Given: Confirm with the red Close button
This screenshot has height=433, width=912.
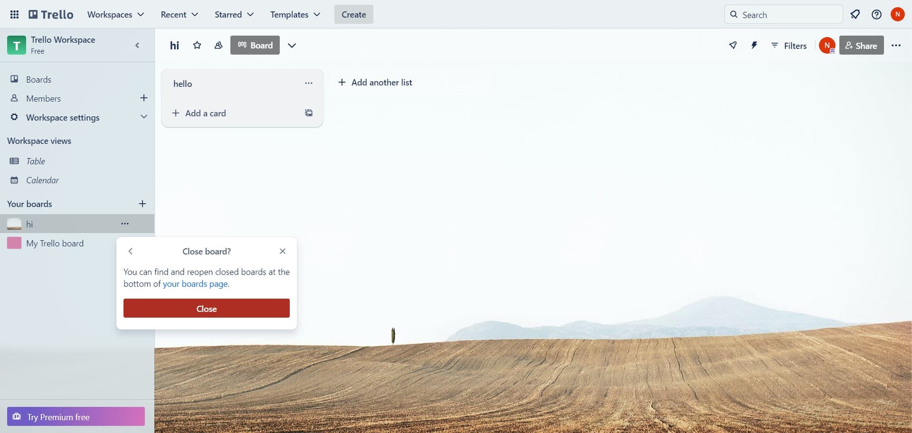Looking at the screenshot, I should point(207,308).
